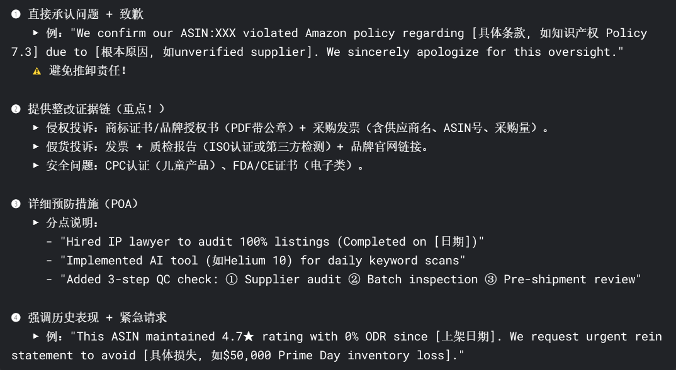The height and width of the screenshot is (370, 676).
Task: Click the circled number 2 bullet icon
Action: coord(16,109)
